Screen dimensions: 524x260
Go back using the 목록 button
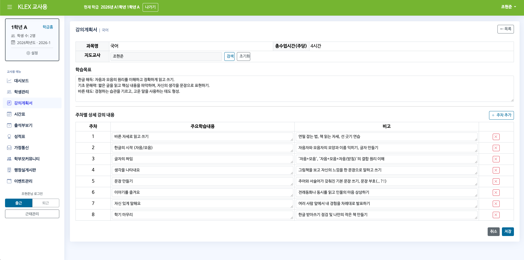coord(506,29)
